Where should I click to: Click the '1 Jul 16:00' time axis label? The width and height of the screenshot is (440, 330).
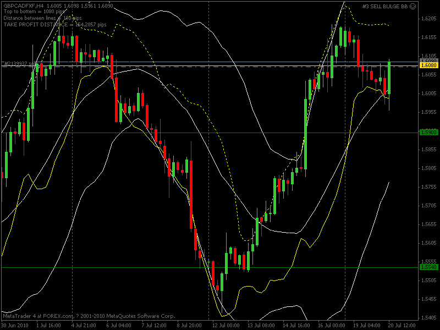click(48, 326)
